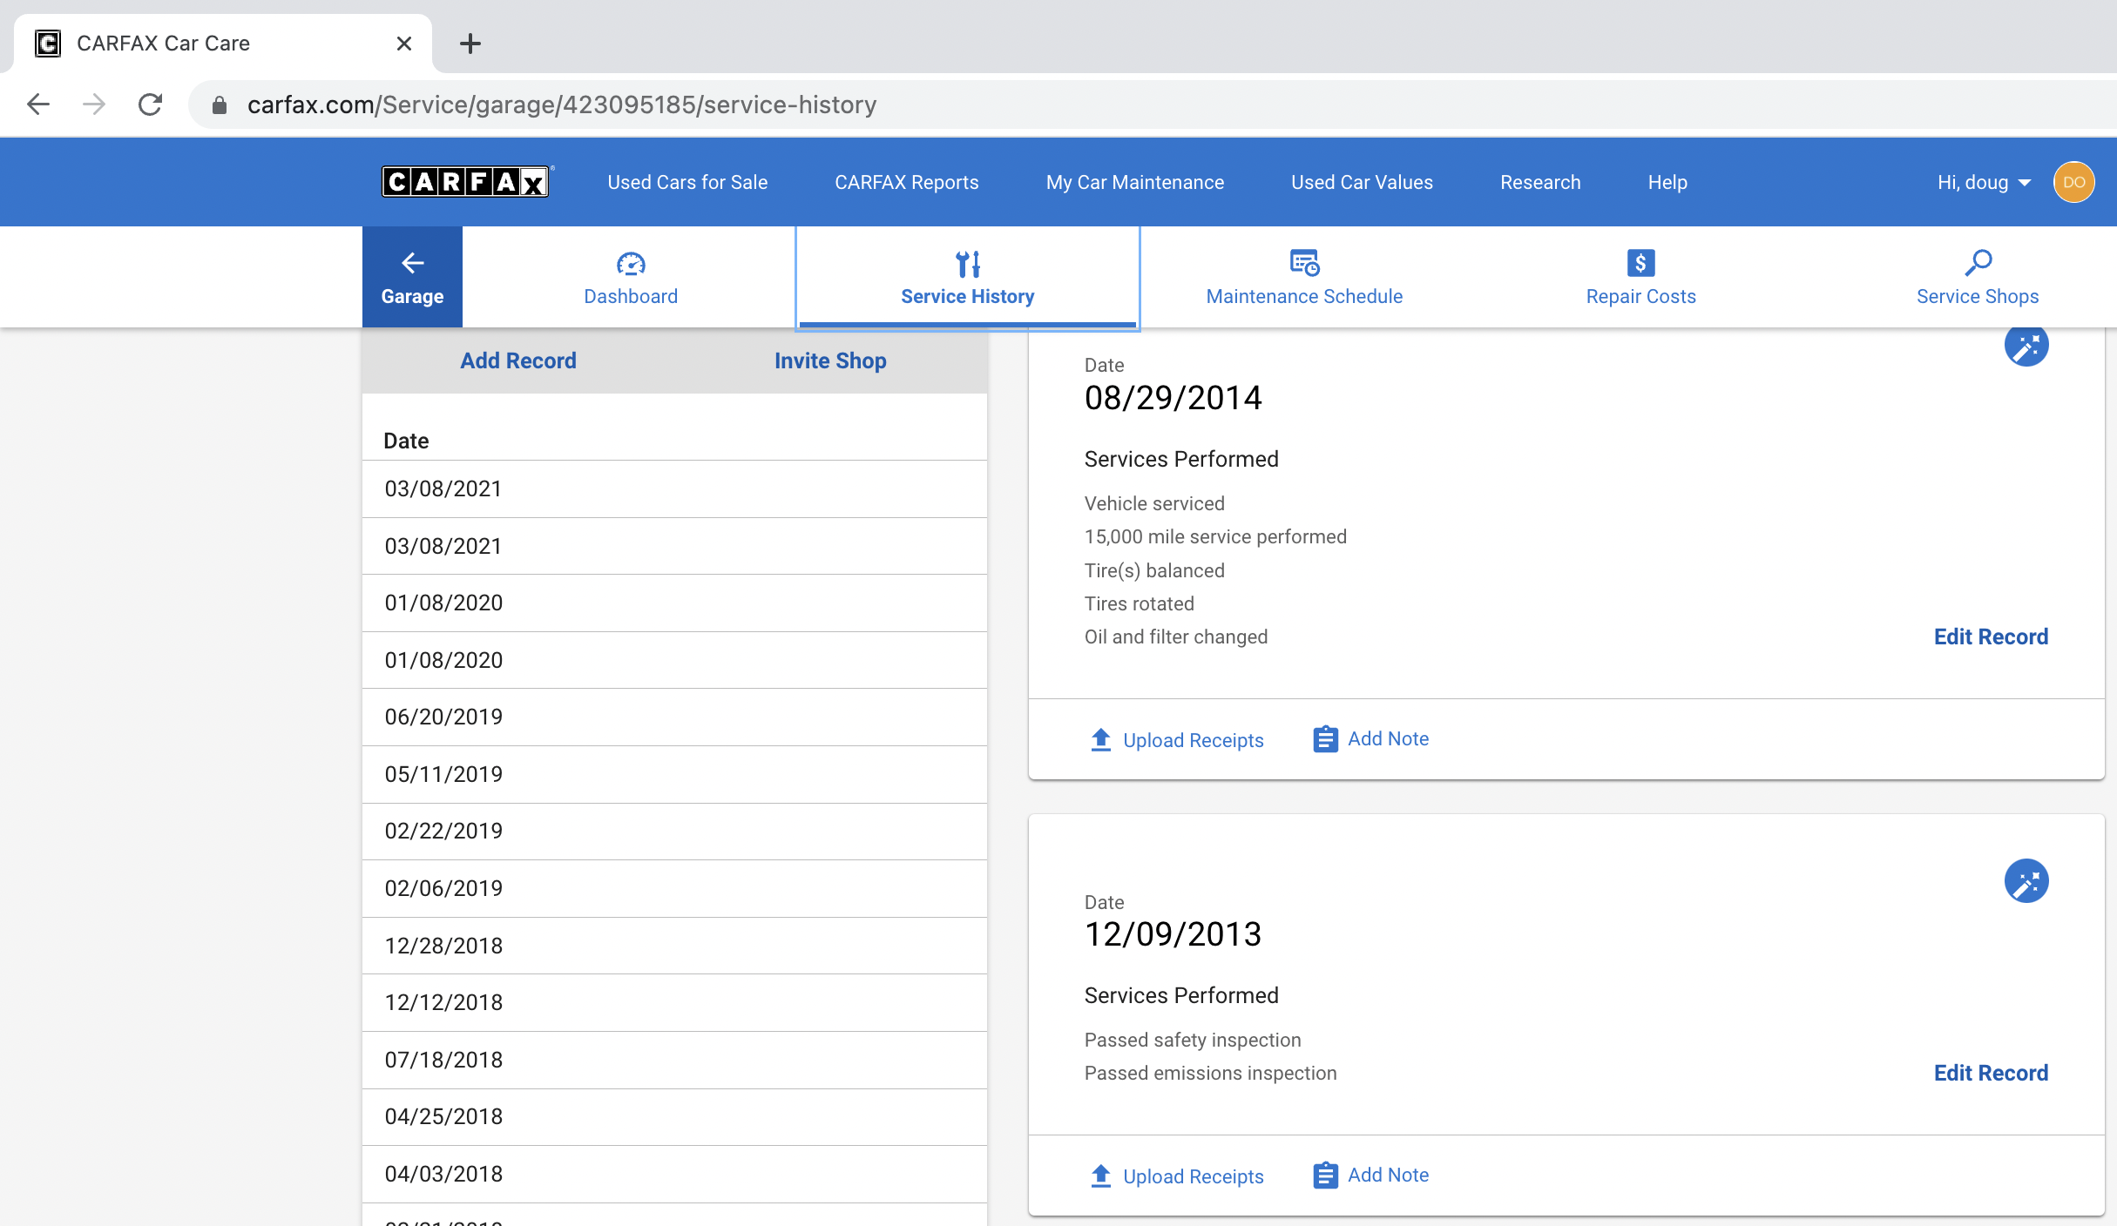Select the 04/03/2018 date row
Screen dimensions: 2117x1226
click(x=674, y=1174)
